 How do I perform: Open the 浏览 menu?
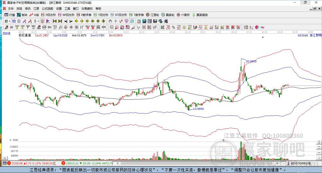click(19, 8)
